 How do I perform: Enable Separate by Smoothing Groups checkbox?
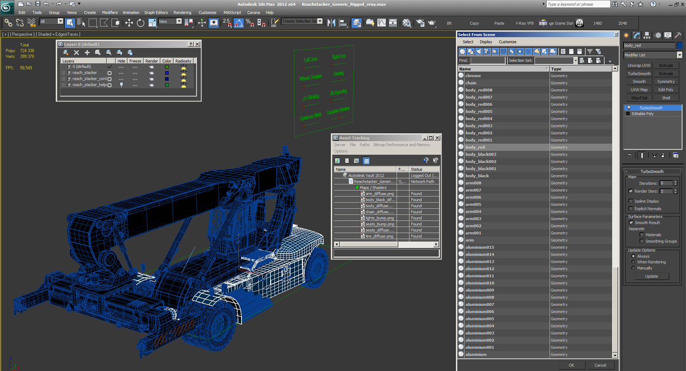(x=642, y=241)
